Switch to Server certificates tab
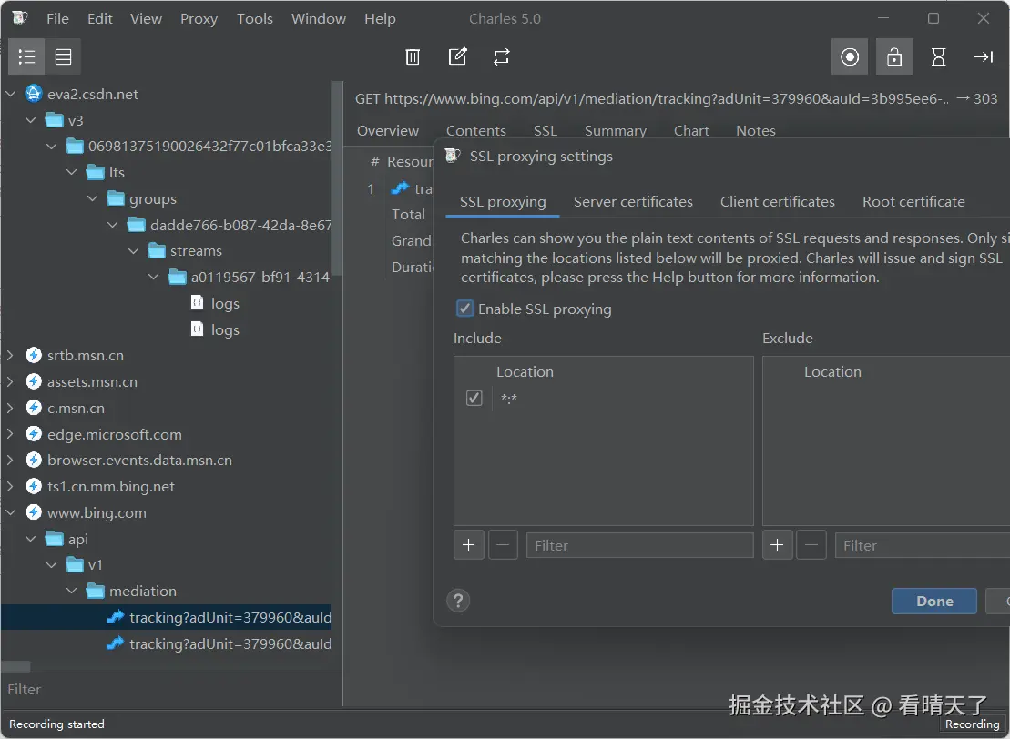 tap(633, 202)
